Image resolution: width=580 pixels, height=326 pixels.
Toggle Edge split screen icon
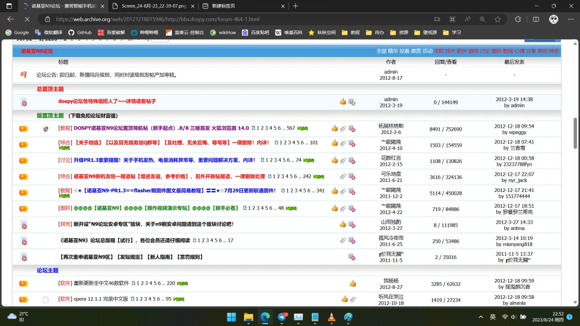tap(536, 19)
